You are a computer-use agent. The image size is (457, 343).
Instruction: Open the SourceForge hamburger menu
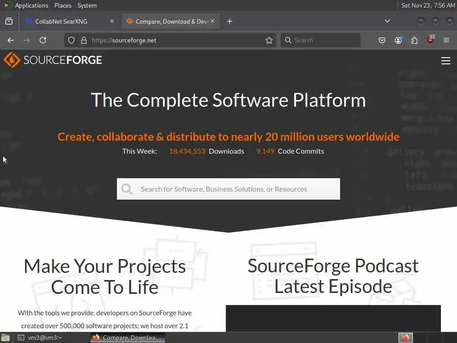coord(446,61)
